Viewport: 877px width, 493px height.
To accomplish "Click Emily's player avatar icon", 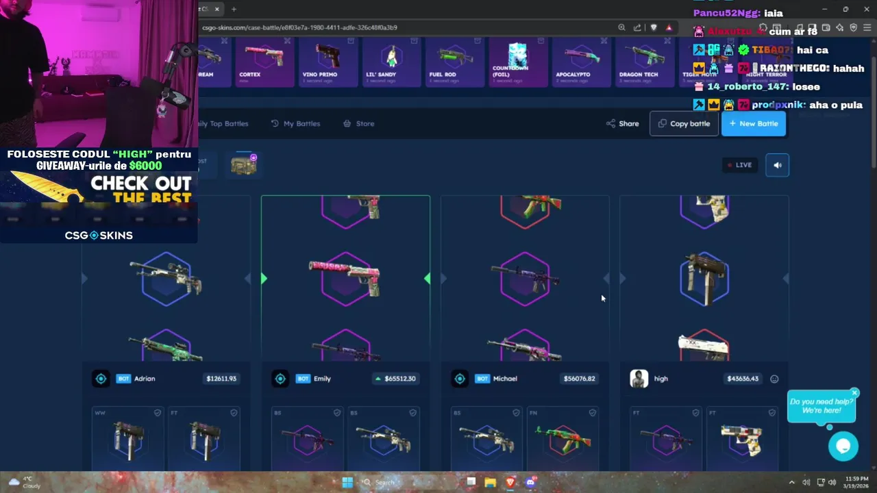I will click(x=280, y=379).
